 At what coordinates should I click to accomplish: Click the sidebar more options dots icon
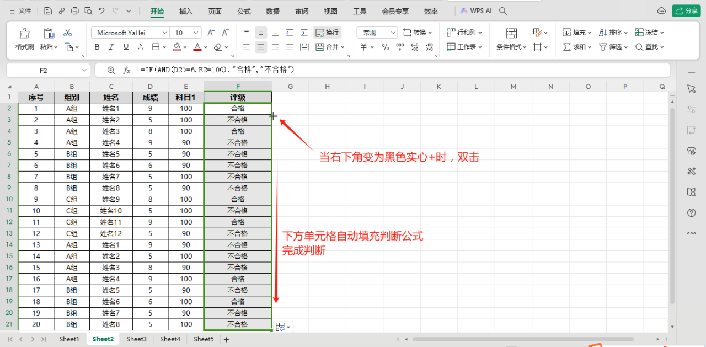pyautogui.click(x=692, y=233)
